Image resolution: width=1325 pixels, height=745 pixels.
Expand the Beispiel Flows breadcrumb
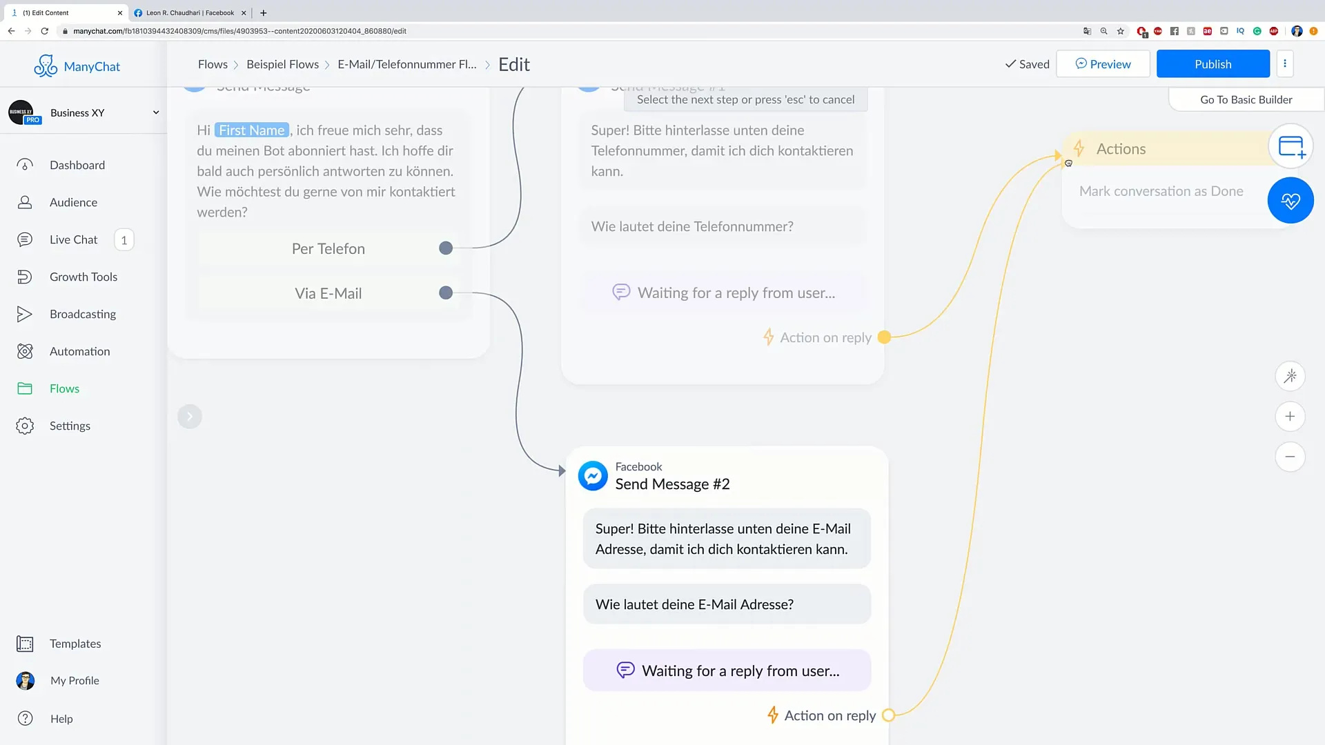coord(282,63)
